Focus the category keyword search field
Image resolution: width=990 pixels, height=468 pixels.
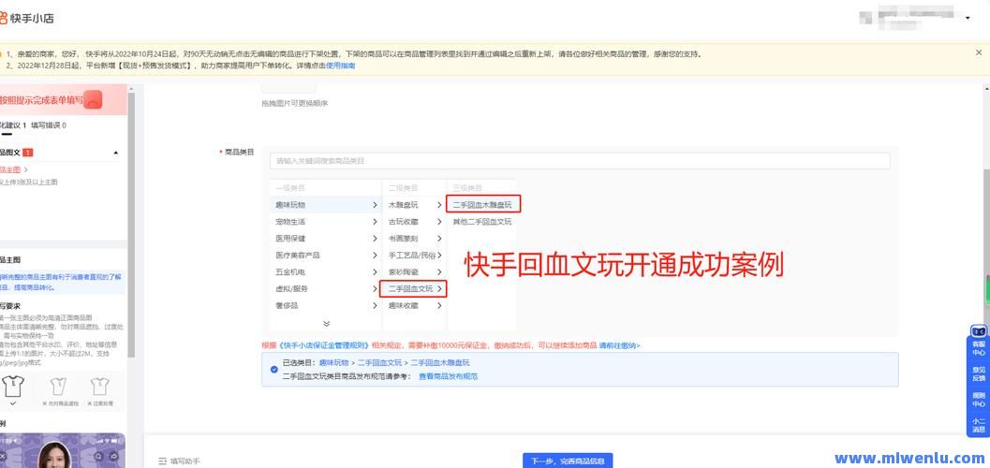click(x=580, y=161)
